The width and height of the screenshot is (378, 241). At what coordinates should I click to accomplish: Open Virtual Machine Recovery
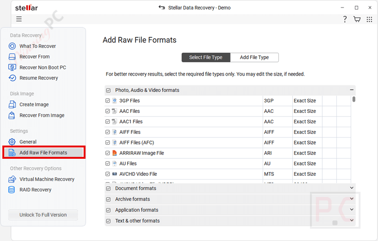47,179
